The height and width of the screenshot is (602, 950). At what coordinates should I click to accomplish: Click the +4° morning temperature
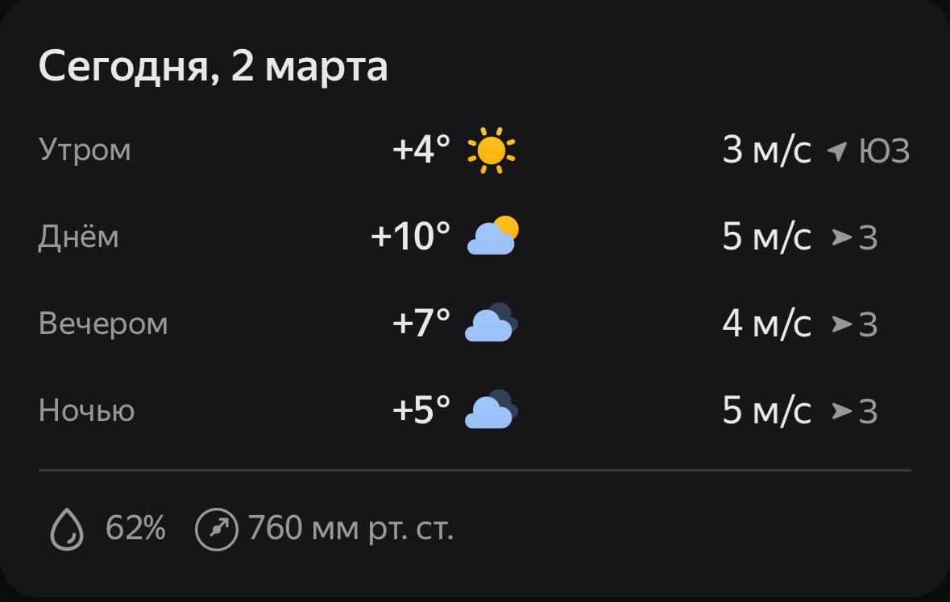click(421, 150)
